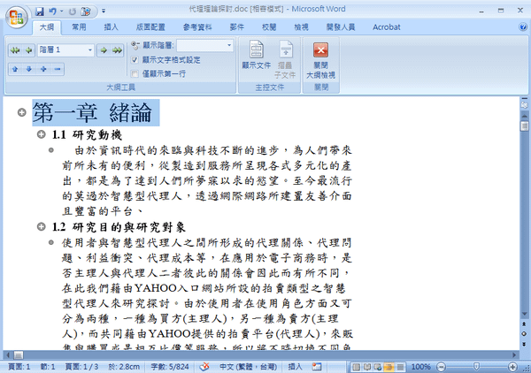Switch to Print Layout view icon
The height and width of the screenshot is (373, 531).
[x=356, y=367]
